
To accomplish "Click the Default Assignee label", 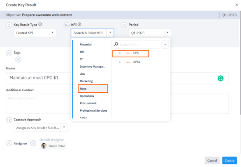I will click(52, 140).
